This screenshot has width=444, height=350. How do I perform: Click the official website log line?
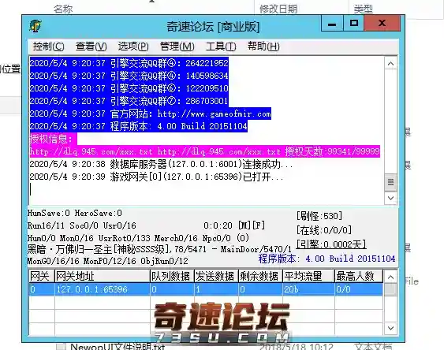[150, 114]
